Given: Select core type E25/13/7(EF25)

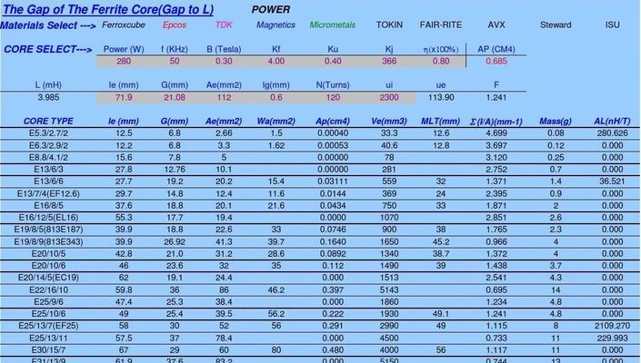Looking at the screenshot, I should [x=48, y=326].
